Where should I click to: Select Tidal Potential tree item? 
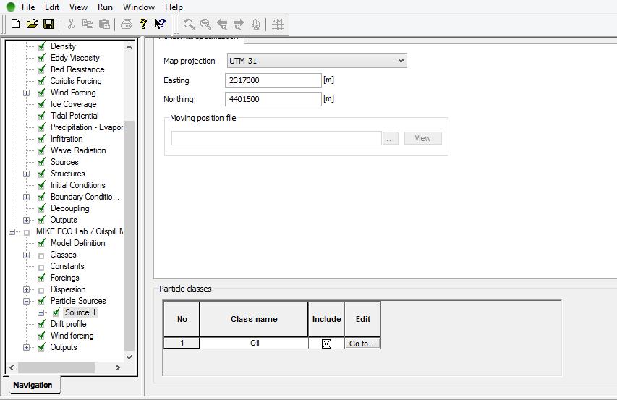click(75, 116)
